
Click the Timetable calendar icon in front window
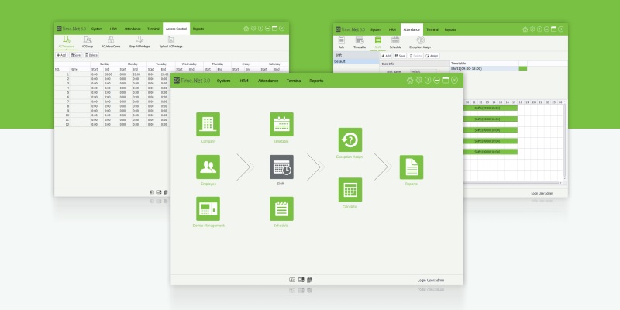point(281,124)
